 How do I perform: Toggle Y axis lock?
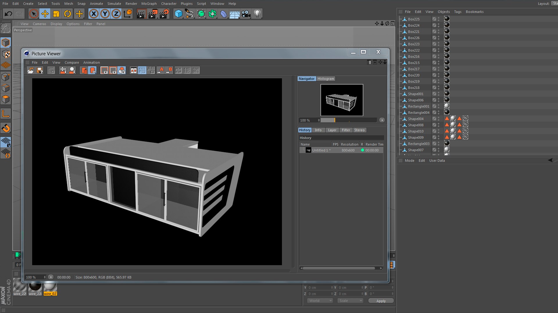(105, 14)
